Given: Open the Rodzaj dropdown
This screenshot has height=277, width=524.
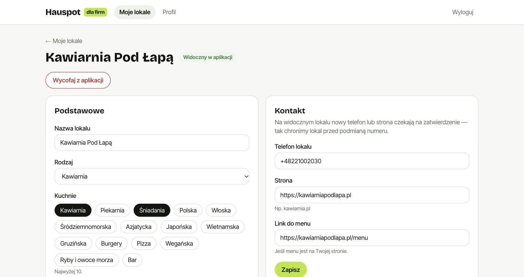Looking at the screenshot, I should click(152, 176).
